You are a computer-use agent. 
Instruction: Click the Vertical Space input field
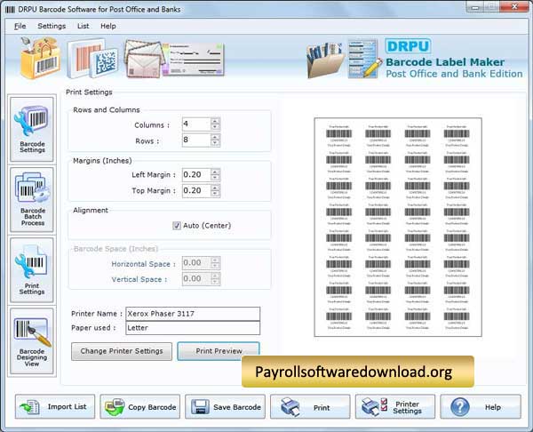196,279
